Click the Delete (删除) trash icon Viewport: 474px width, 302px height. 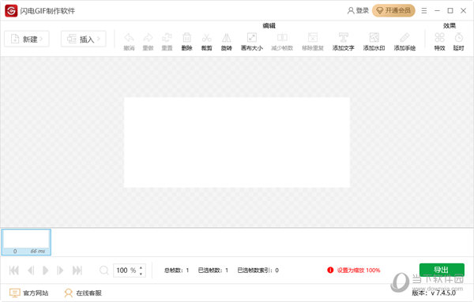pyautogui.click(x=186, y=38)
